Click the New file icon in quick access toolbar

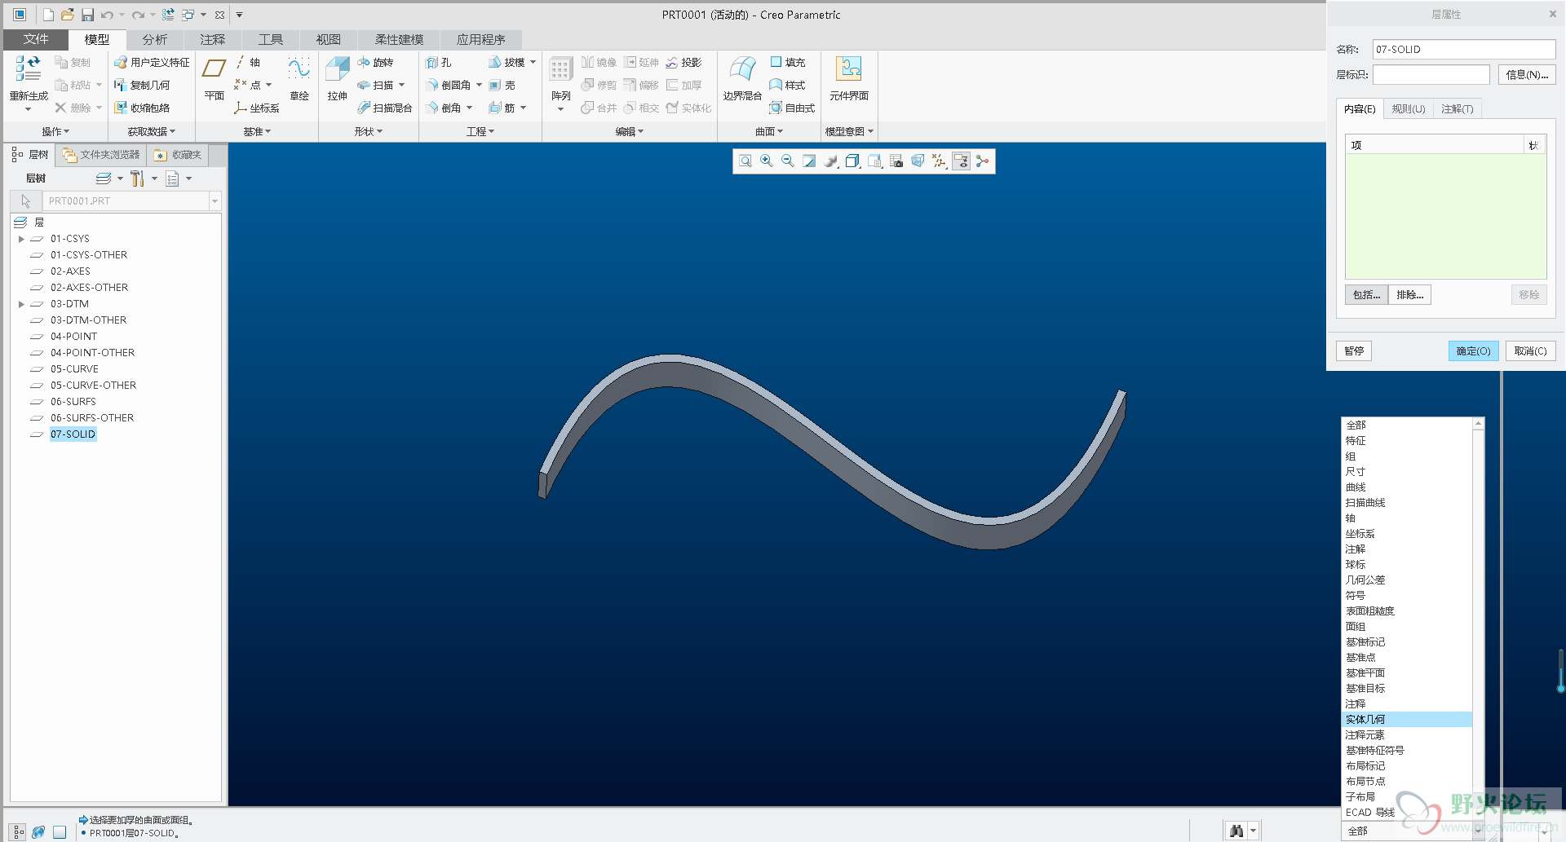[48, 15]
